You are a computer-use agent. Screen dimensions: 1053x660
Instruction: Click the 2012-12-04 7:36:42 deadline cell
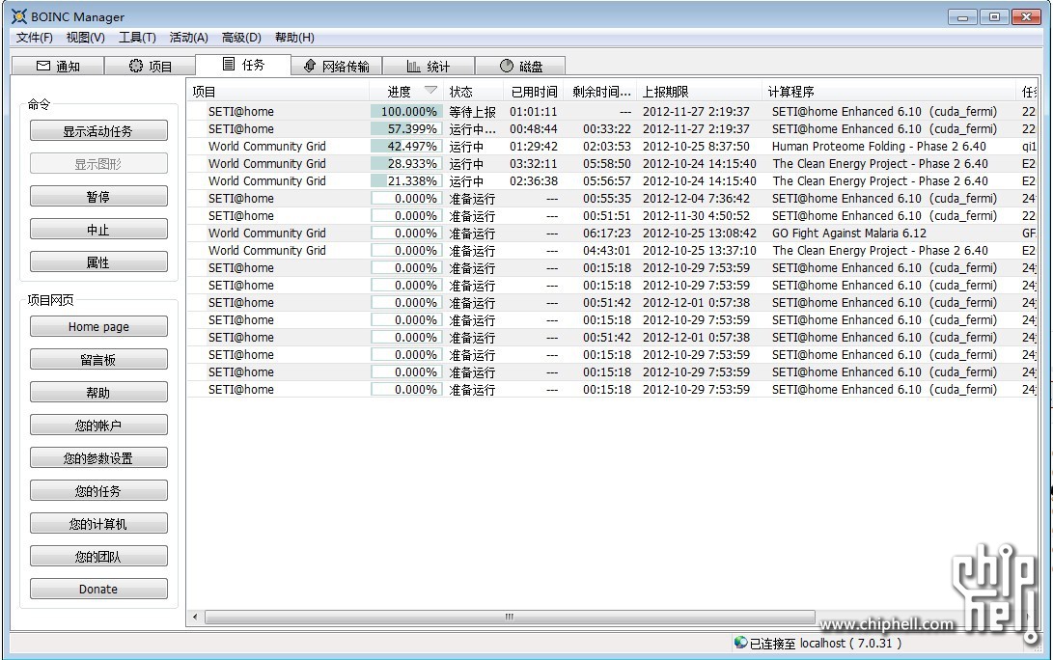[696, 199]
